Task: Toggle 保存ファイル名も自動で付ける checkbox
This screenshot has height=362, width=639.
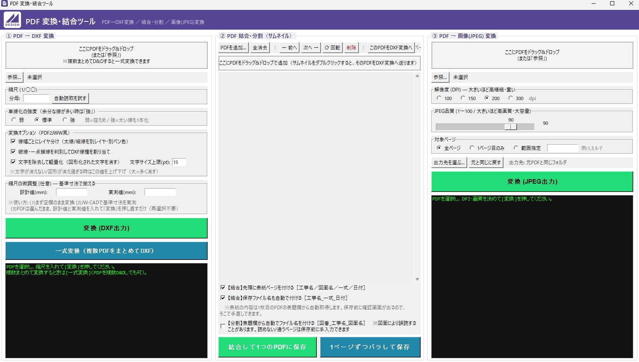Action: 223,298
